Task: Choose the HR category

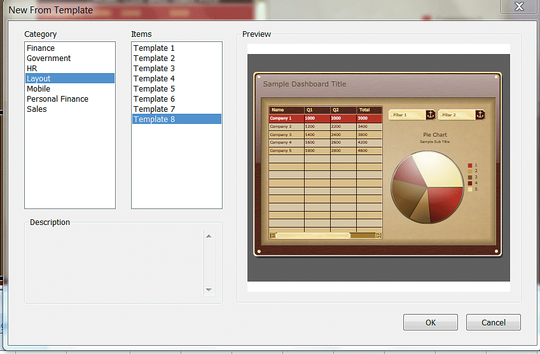Action: [x=32, y=69]
